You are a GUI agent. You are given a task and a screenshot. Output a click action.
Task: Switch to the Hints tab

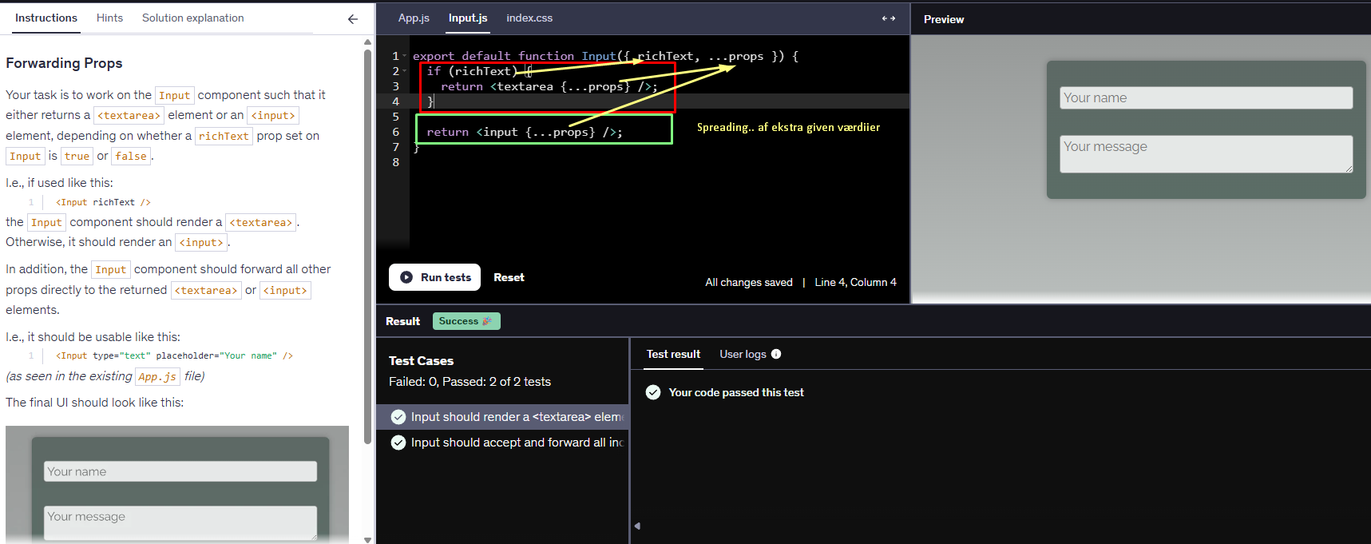pyautogui.click(x=109, y=18)
